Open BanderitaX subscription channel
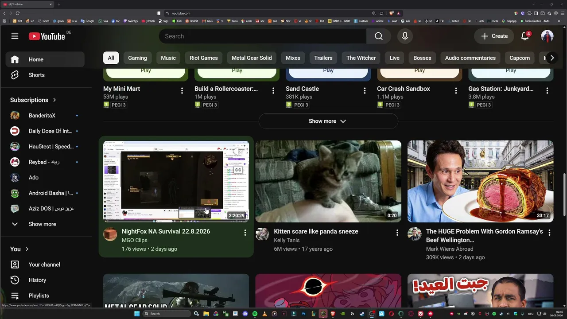Viewport: 567px width, 319px height. [45, 116]
